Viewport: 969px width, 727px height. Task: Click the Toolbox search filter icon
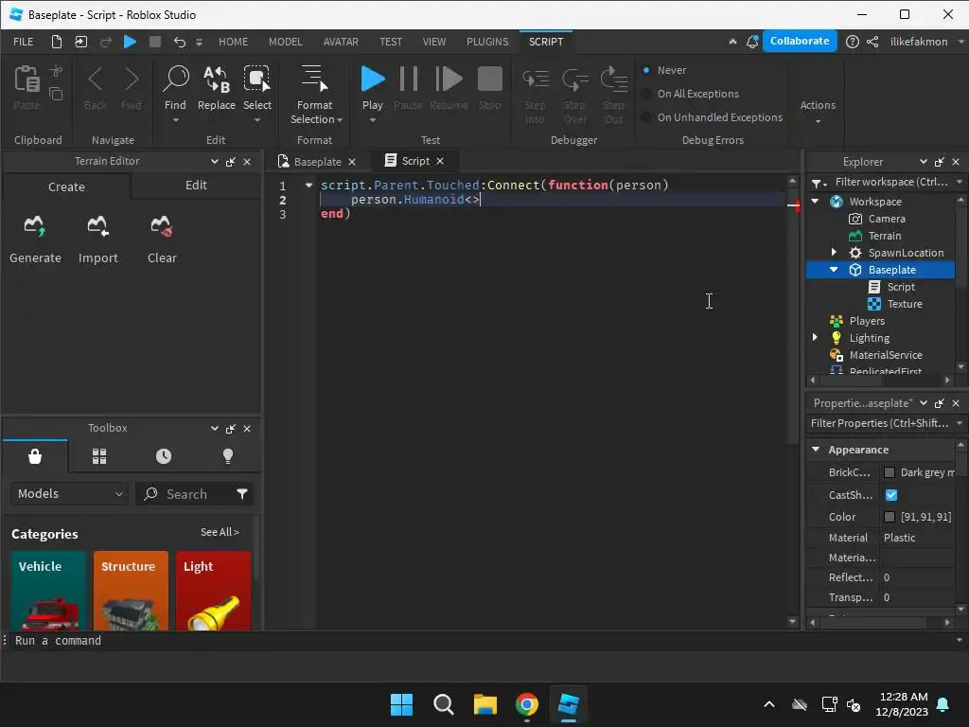(x=242, y=493)
